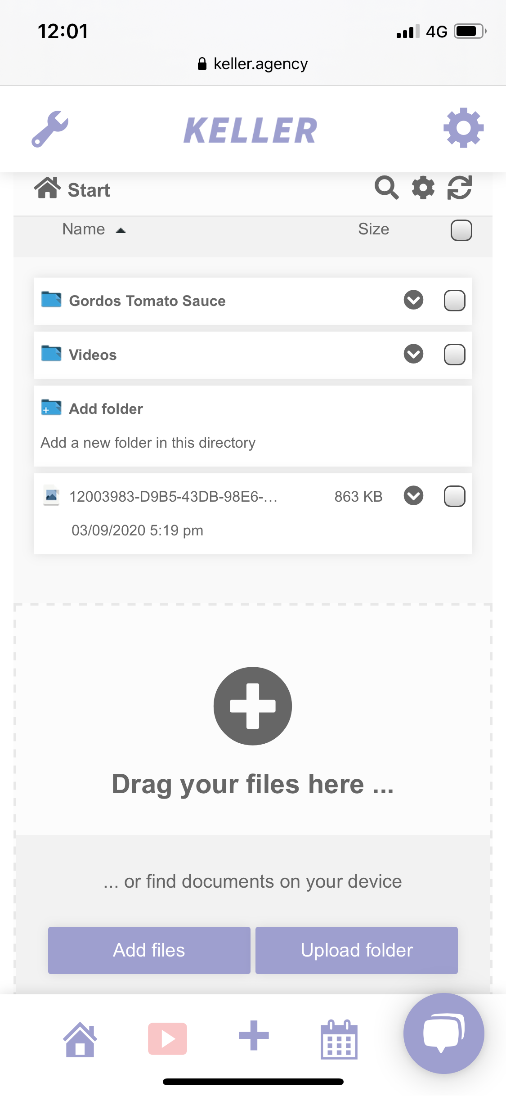Go to home in bottom navigation
Viewport: 506px width, 1096px height.
click(x=80, y=1039)
